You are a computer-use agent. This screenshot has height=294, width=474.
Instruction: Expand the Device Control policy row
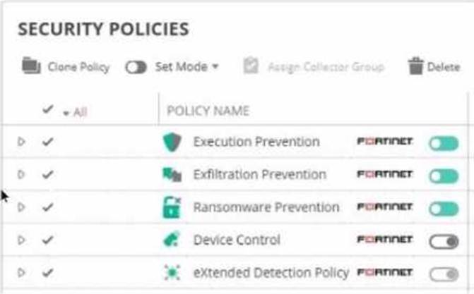coord(21,240)
